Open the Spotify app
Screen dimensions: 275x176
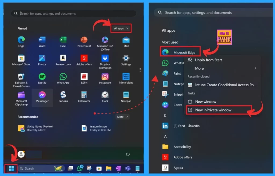(x=42, y=78)
